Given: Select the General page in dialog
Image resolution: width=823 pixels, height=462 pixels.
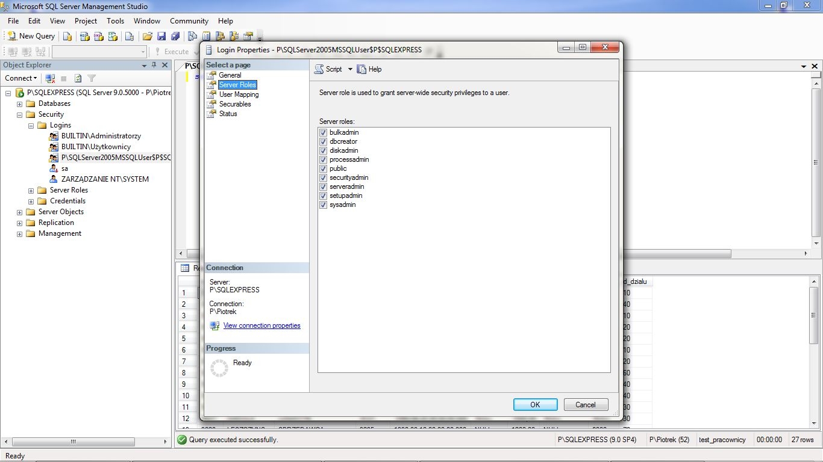Looking at the screenshot, I should pyautogui.click(x=230, y=75).
